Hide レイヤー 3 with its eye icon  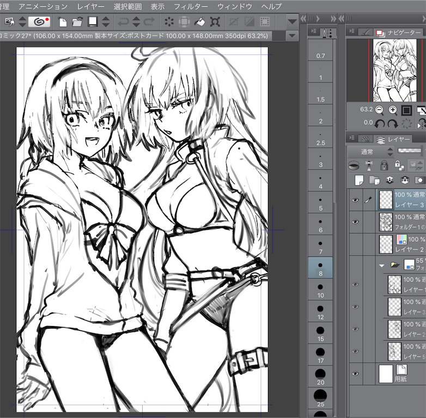point(355,200)
